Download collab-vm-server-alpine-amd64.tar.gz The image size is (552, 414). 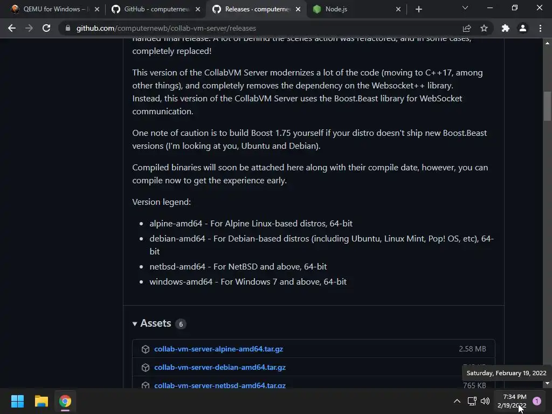[x=219, y=349]
